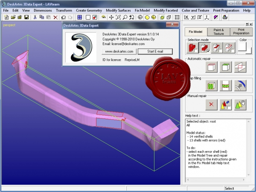Switch to the Fix Model tab
256x192 pixels.
tap(195, 32)
